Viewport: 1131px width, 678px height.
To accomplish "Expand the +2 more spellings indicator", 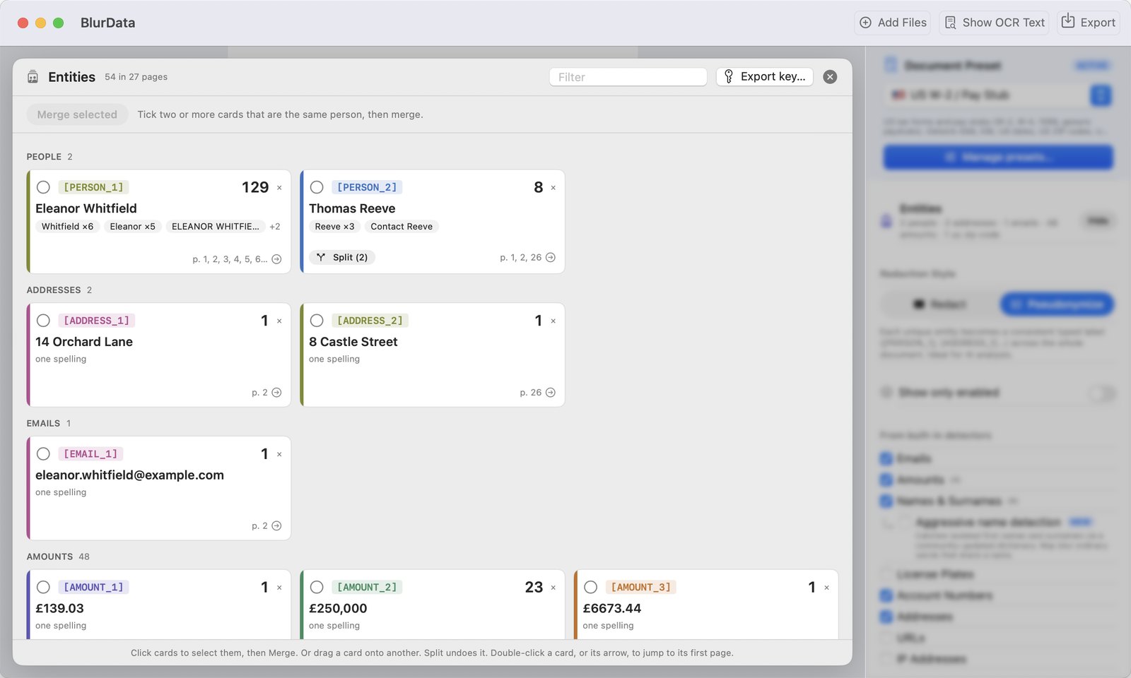I will point(275,227).
